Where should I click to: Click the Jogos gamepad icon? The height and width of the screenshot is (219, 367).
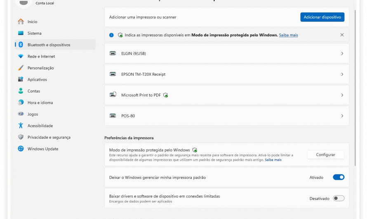21,114
